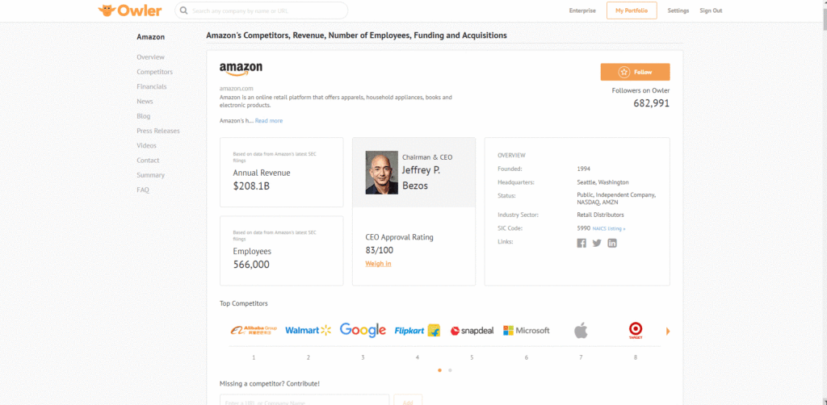Open Amazon's Facebook link icon

click(x=581, y=243)
